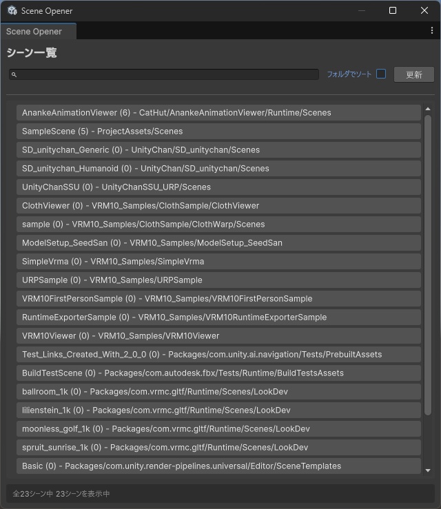Open the BuildTestScene entry
Image resolution: width=441 pixels, height=509 pixels.
click(x=218, y=373)
